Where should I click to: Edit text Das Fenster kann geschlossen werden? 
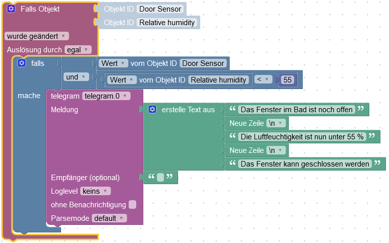click(305, 164)
